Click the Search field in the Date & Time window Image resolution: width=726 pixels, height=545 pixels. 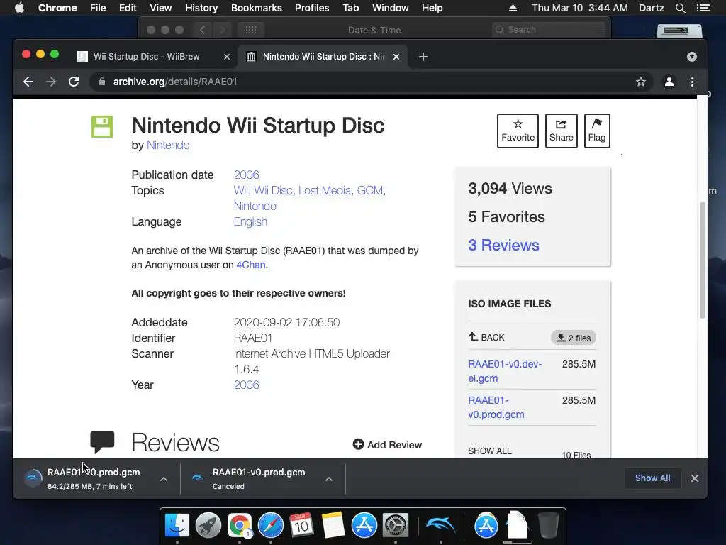click(x=549, y=30)
